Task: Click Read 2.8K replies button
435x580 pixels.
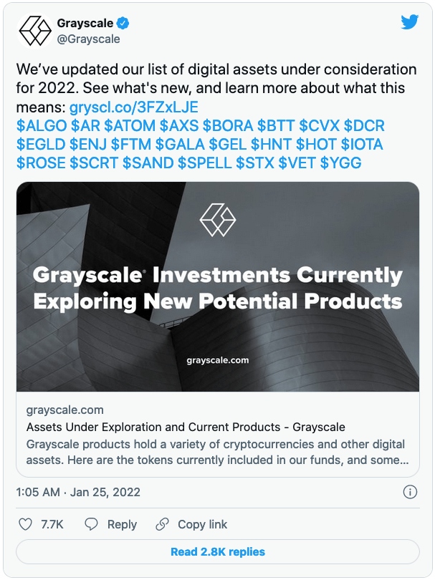Action: click(x=218, y=552)
